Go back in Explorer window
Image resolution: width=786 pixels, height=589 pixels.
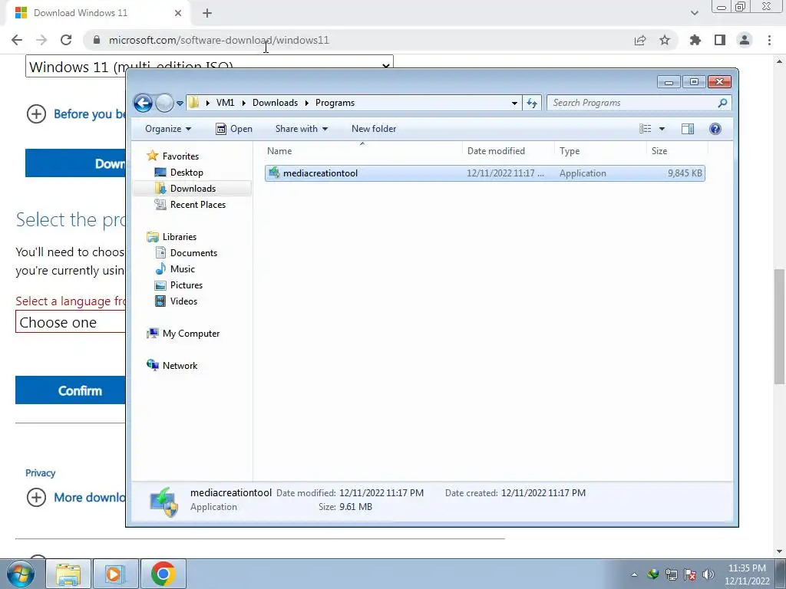pyautogui.click(x=143, y=104)
